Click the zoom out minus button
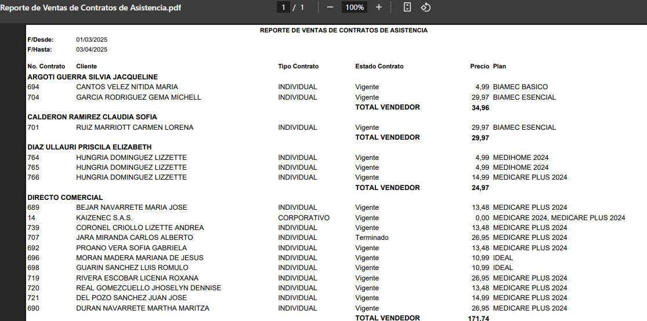 (x=330, y=7)
